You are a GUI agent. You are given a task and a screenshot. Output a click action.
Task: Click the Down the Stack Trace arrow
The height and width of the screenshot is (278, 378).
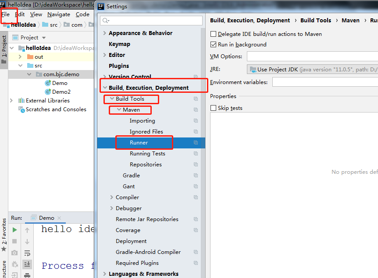pos(27,241)
